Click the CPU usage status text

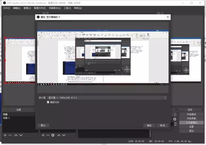pyautogui.click(x=180, y=141)
